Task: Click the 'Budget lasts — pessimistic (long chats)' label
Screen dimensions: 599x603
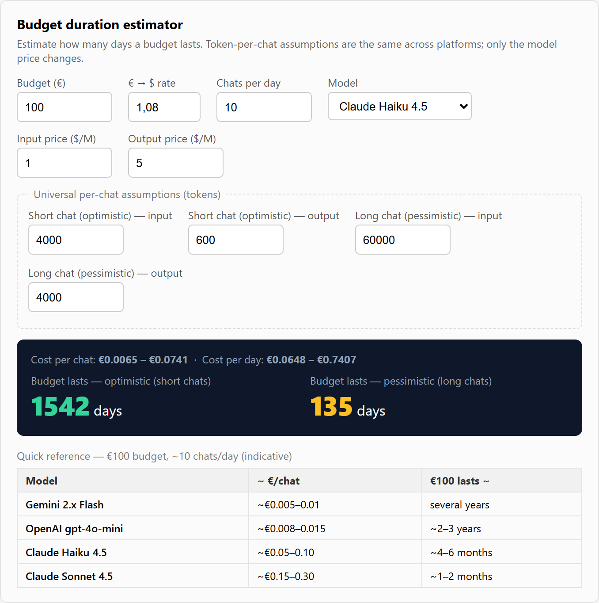Action: [401, 381]
